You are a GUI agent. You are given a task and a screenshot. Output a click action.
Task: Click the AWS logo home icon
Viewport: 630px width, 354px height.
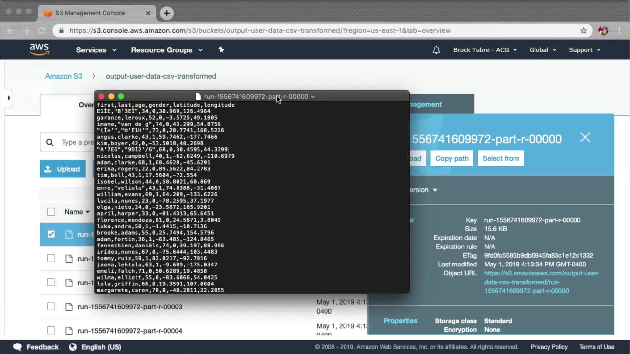[x=39, y=49]
